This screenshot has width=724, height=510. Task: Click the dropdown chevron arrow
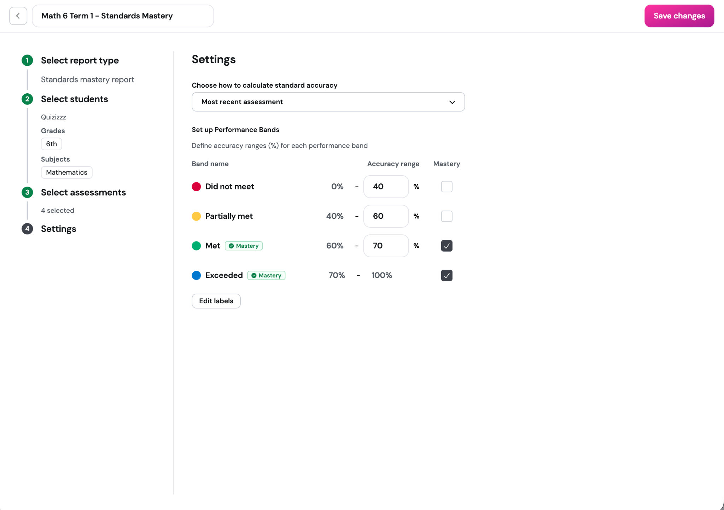click(452, 102)
